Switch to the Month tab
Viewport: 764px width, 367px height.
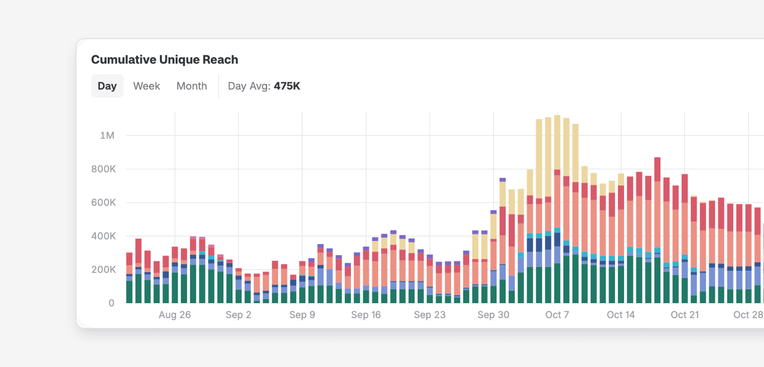tap(191, 86)
